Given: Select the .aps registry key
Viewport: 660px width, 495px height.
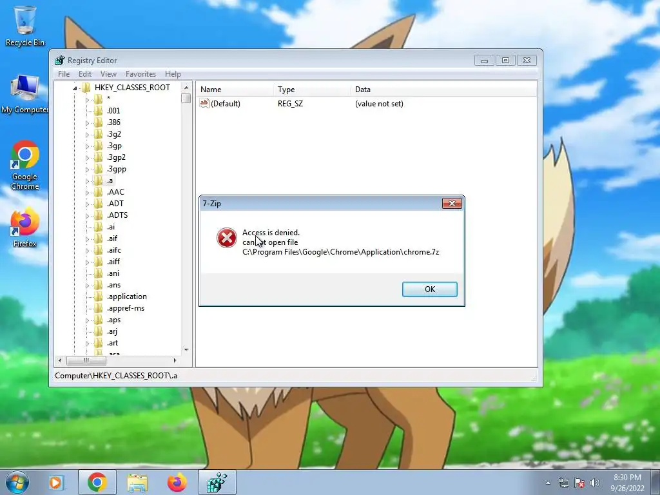Looking at the screenshot, I should tap(113, 320).
